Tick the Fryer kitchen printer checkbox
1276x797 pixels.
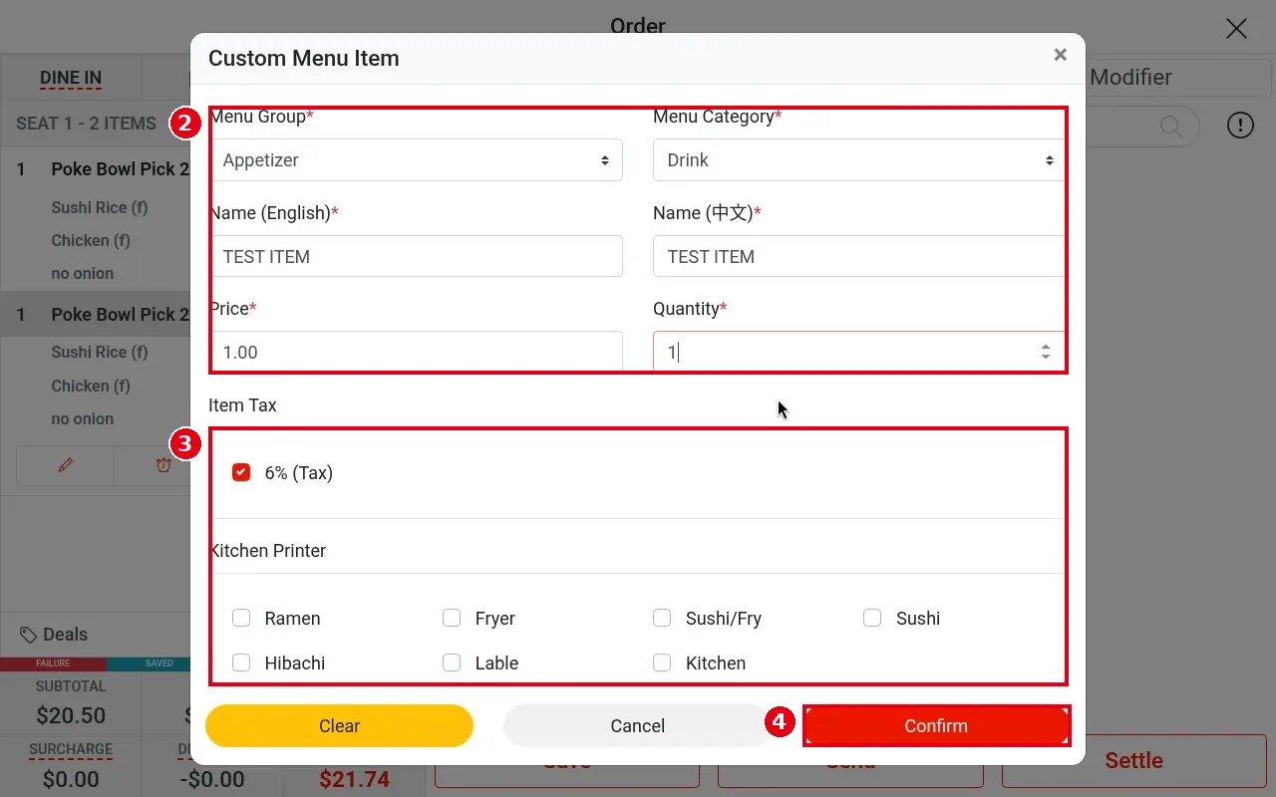click(x=452, y=618)
